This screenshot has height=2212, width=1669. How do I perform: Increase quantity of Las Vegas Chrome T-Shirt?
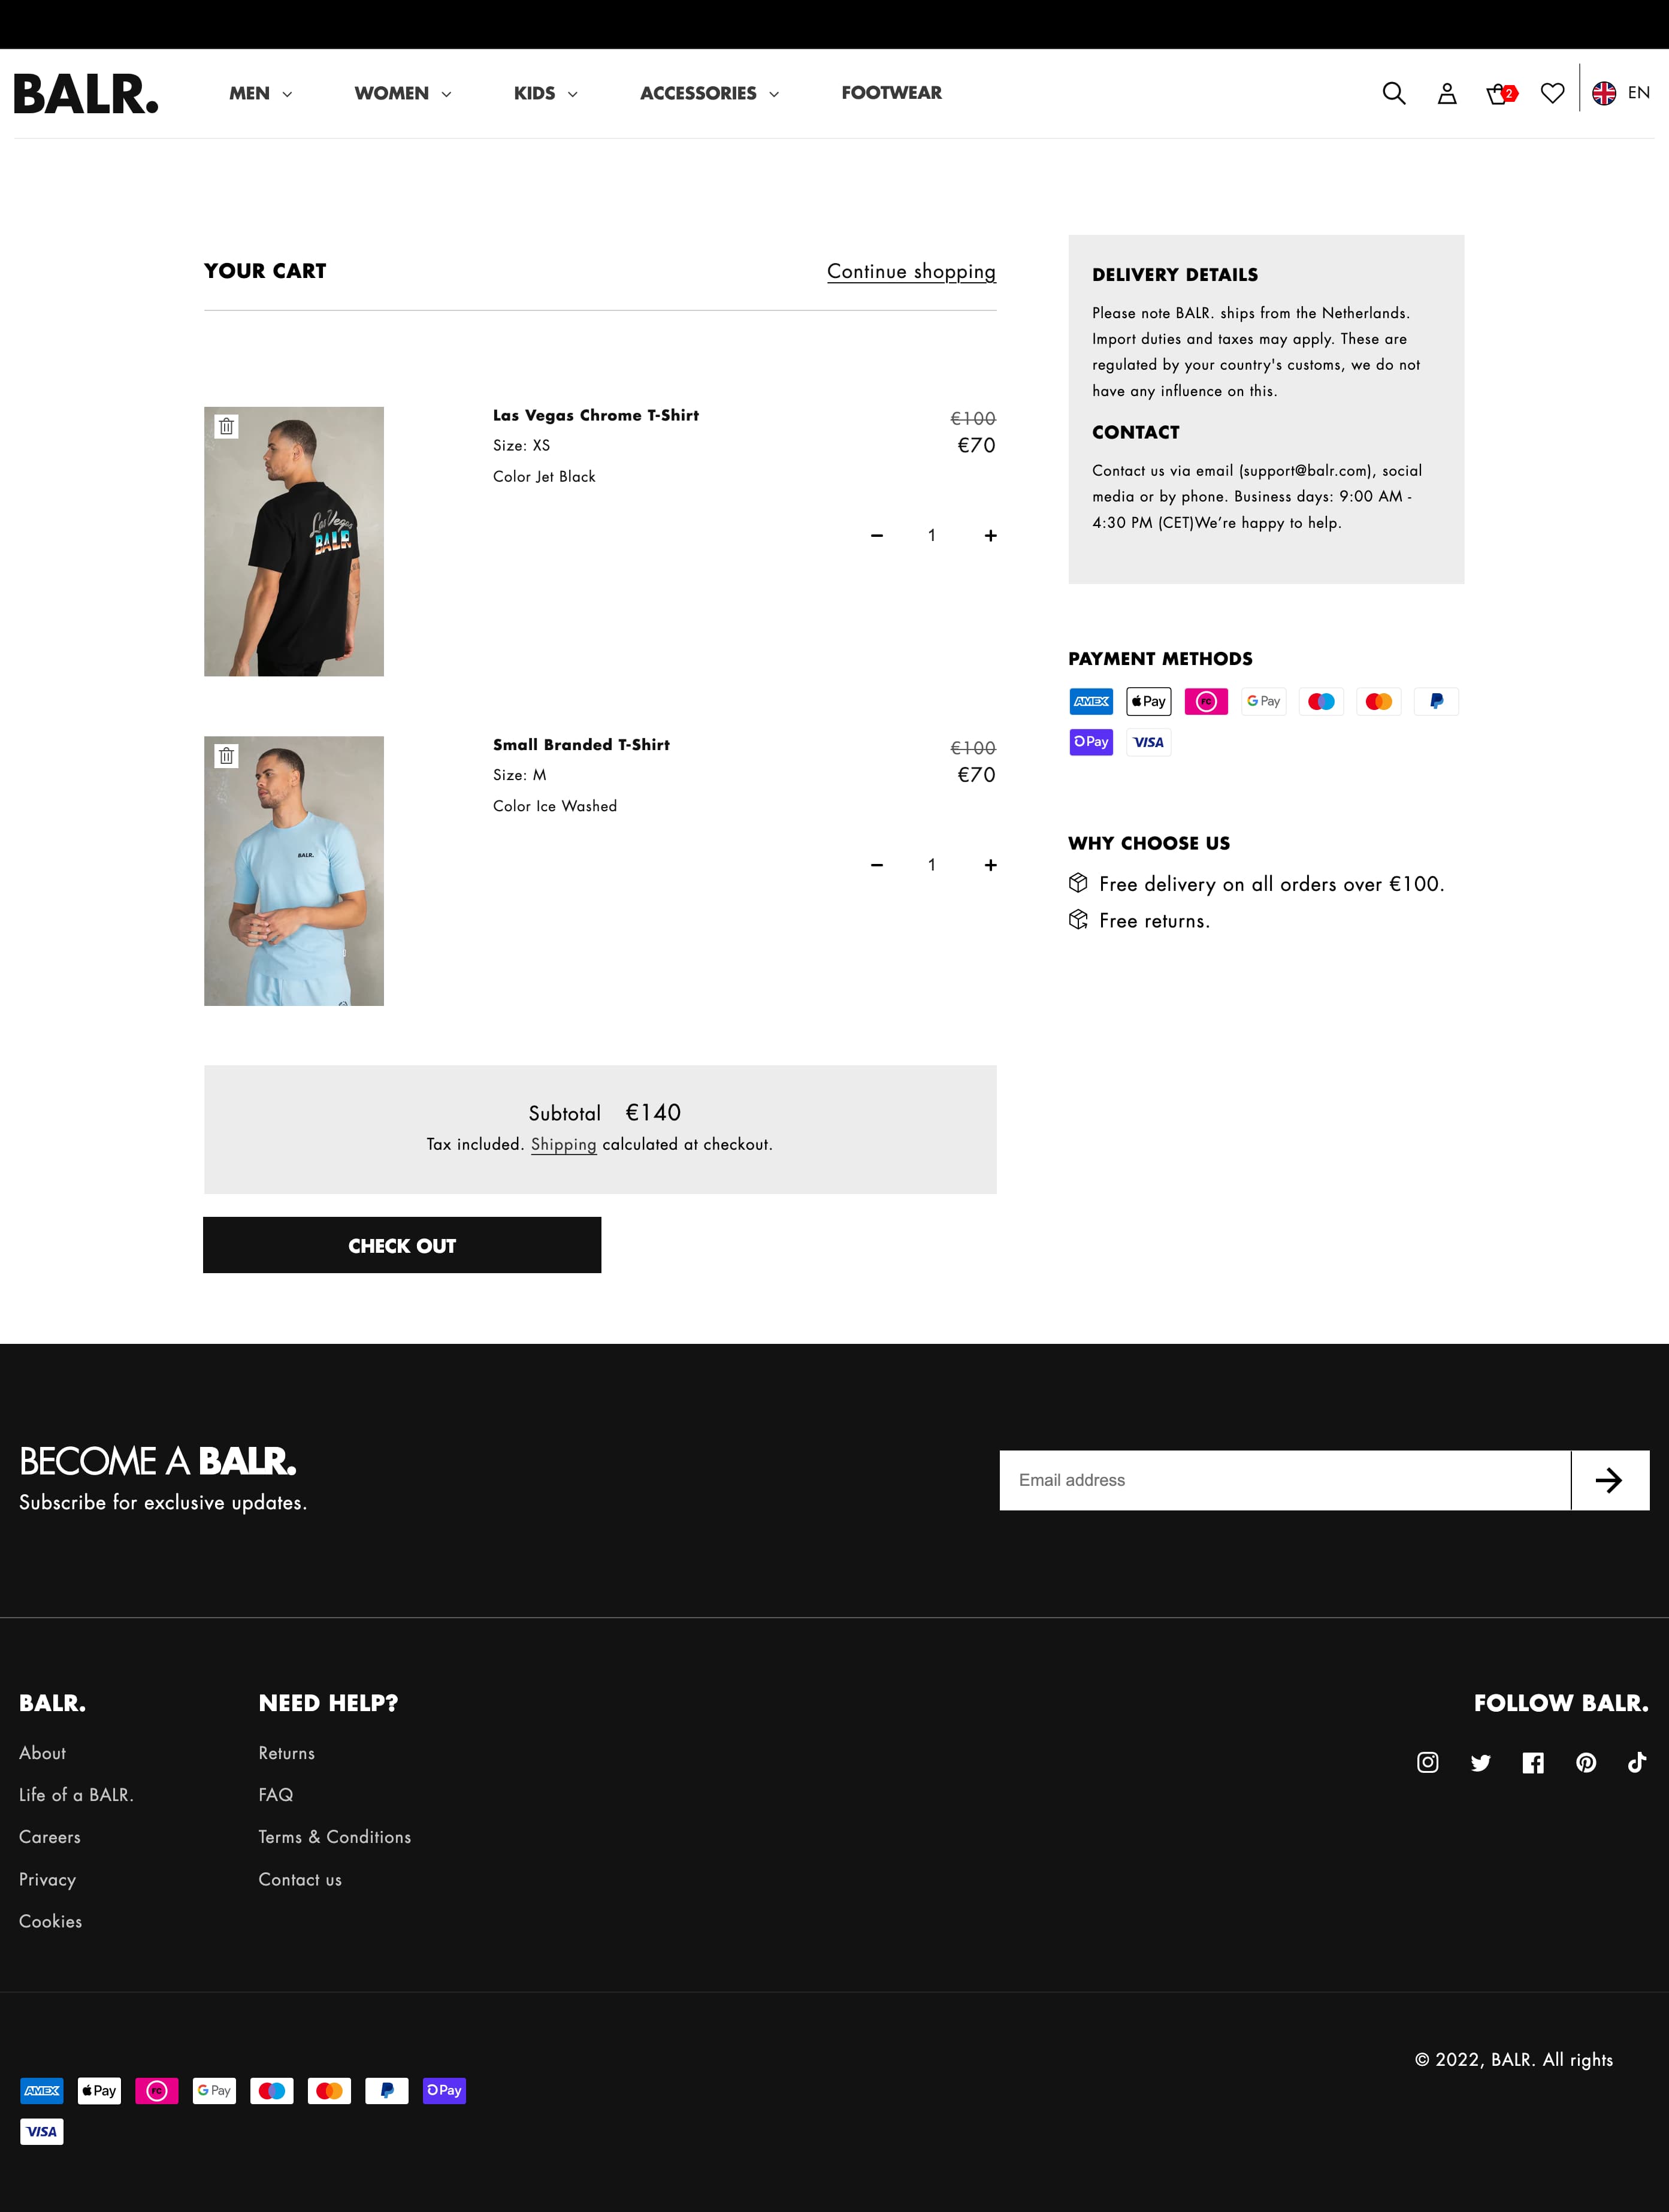coord(990,536)
